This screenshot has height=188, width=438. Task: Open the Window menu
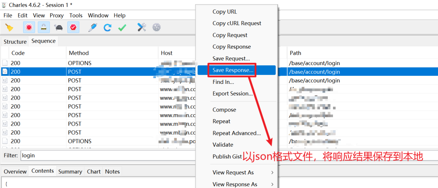(98, 15)
